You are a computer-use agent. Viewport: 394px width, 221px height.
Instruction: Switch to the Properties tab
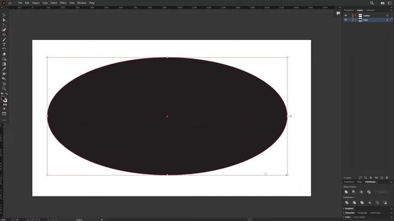pyautogui.click(x=349, y=10)
